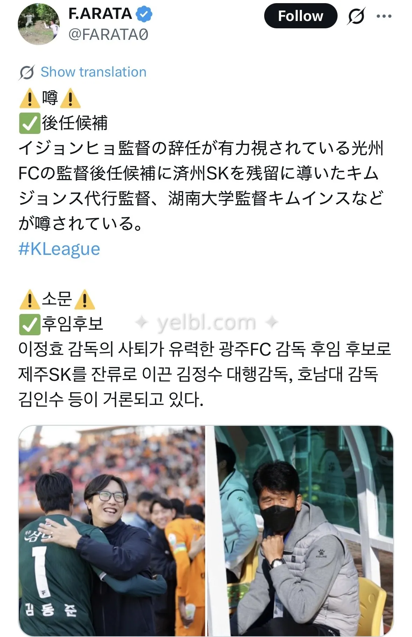Open the #KLeague hashtag
Screen dimensions: 412x637
(x=59, y=249)
